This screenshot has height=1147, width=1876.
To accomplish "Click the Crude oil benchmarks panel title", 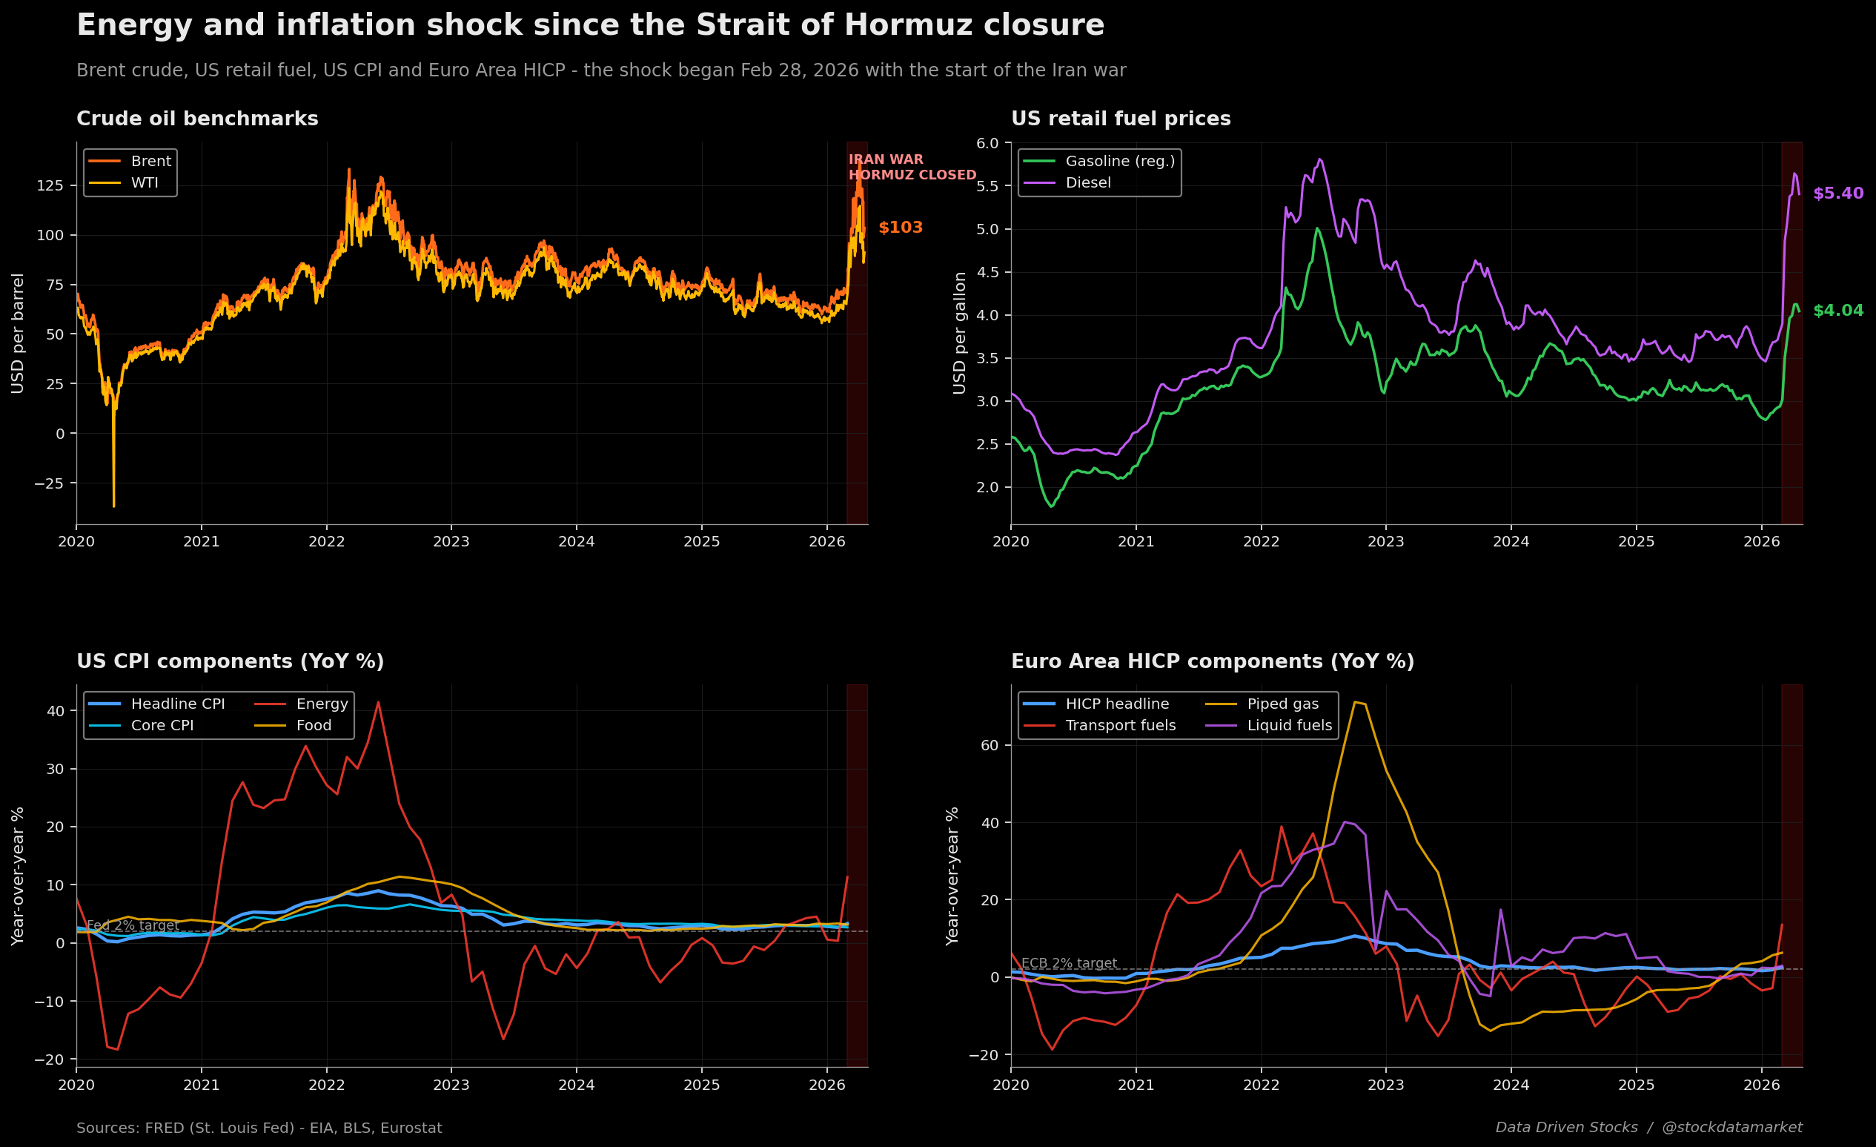I will tap(197, 119).
